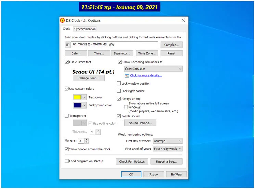This screenshot has height=189, width=255.
Task: Decrease the Margins value with down arrow
Action: [x=87, y=142]
